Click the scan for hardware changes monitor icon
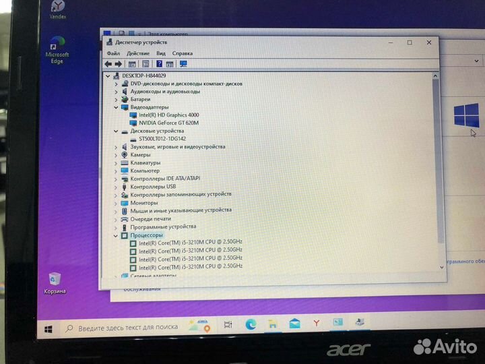 coord(183,64)
